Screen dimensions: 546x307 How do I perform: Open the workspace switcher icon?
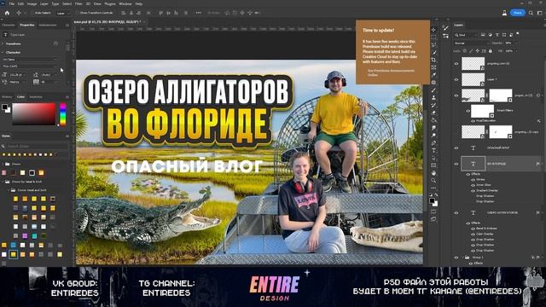click(540, 13)
